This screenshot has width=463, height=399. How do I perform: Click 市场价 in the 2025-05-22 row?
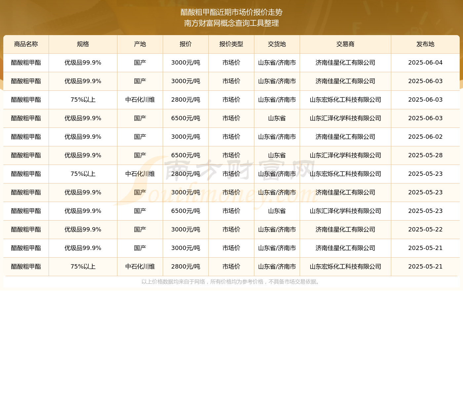(x=232, y=229)
